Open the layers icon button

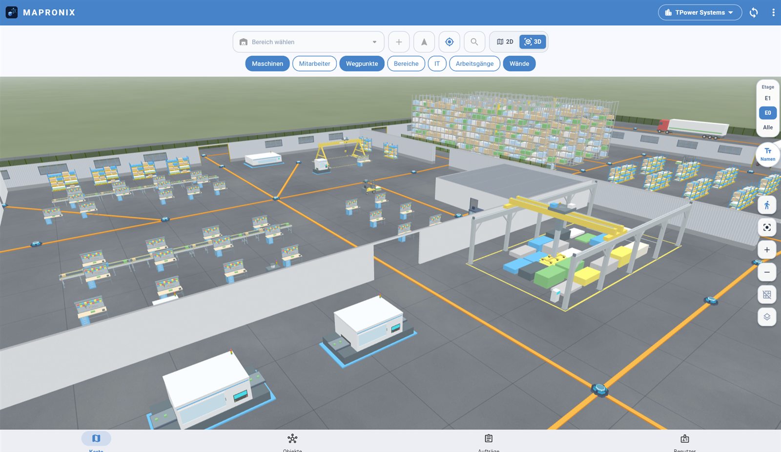(767, 317)
